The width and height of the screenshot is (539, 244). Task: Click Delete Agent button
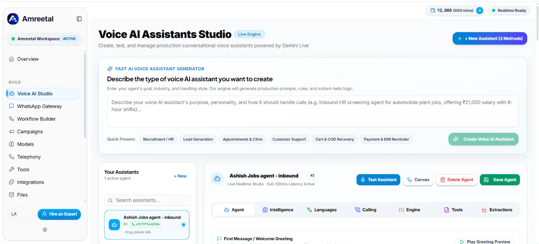[x=456, y=180]
